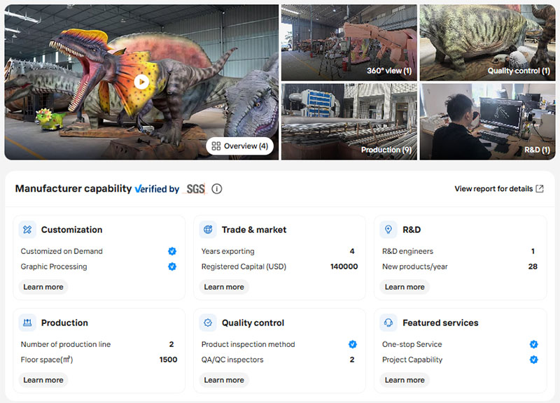Click Learn more in Trade & market card

[224, 287]
